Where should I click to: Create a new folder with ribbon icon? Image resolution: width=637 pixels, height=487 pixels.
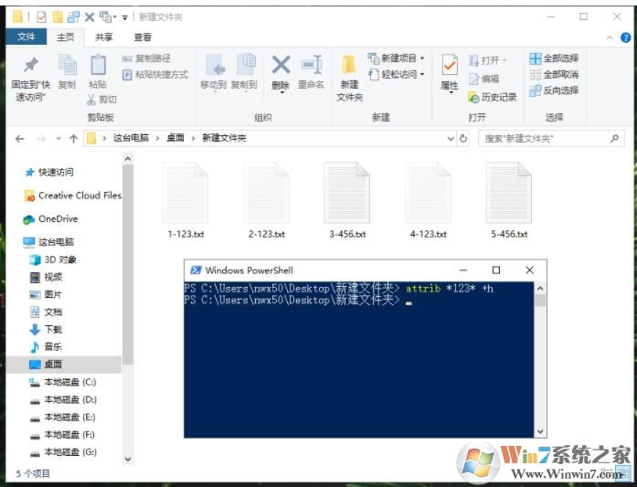pos(349,65)
